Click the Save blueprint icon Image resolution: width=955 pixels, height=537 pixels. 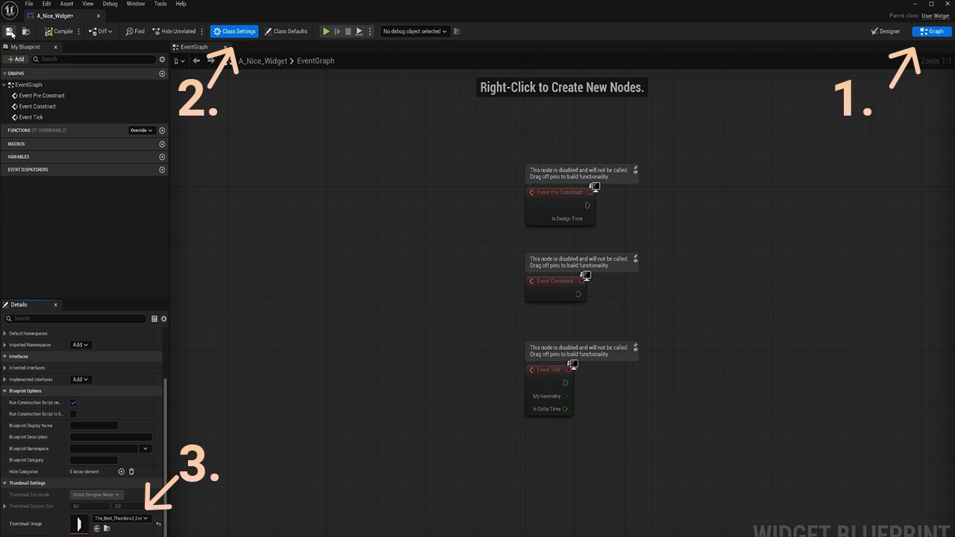coord(10,31)
